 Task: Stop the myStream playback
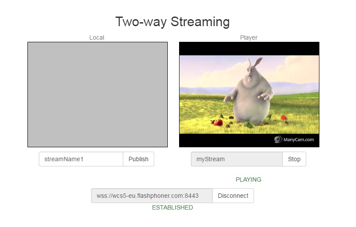click(294, 159)
